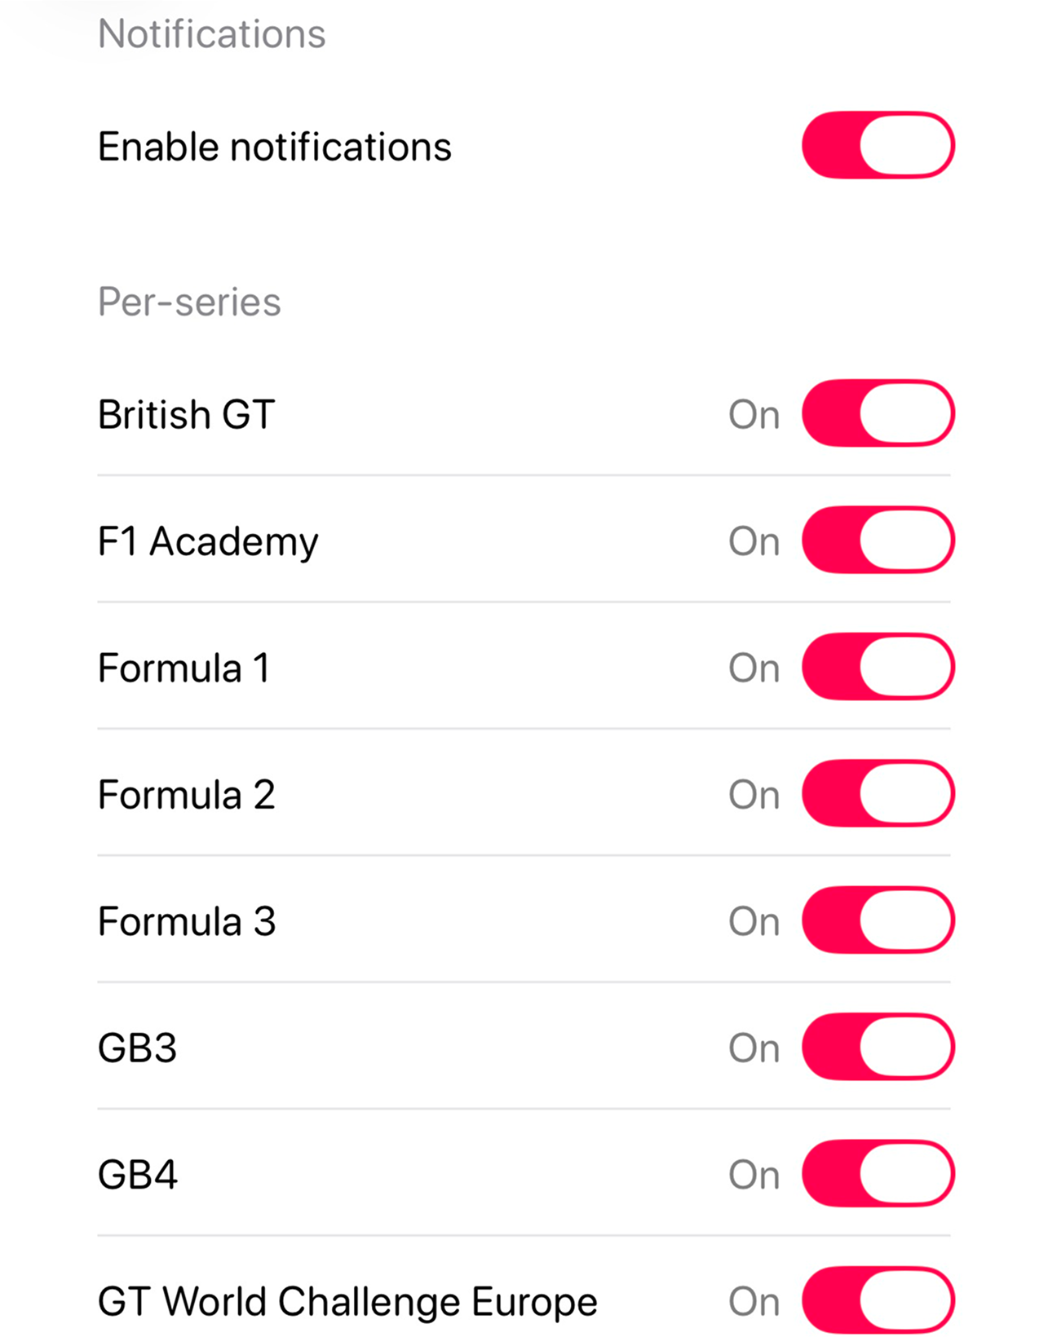The width and height of the screenshot is (1048, 1337).
Task: Select the F1 Academy row label
Action: click(x=208, y=542)
